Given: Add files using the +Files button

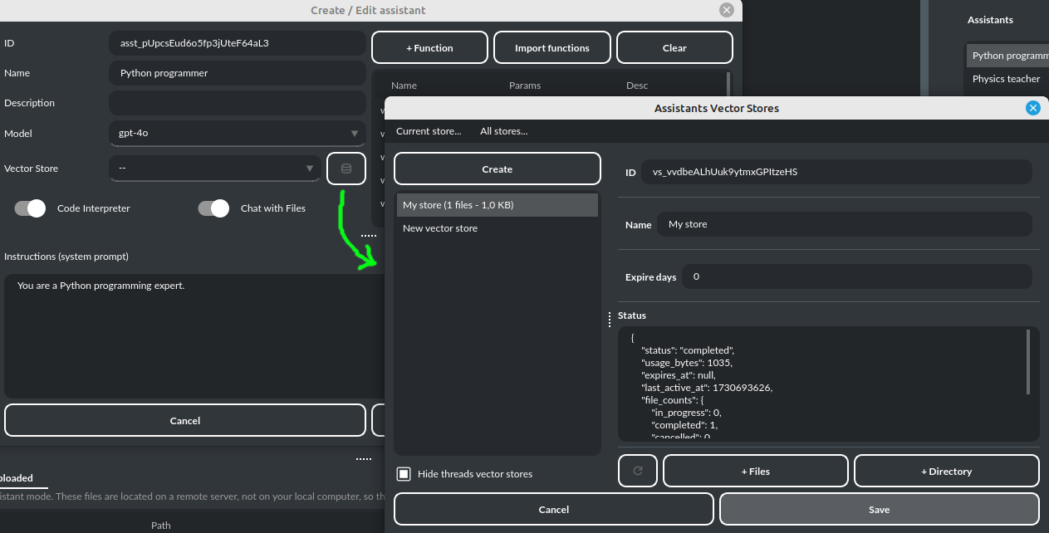Looking at the screenshot, I should (755, 471).
